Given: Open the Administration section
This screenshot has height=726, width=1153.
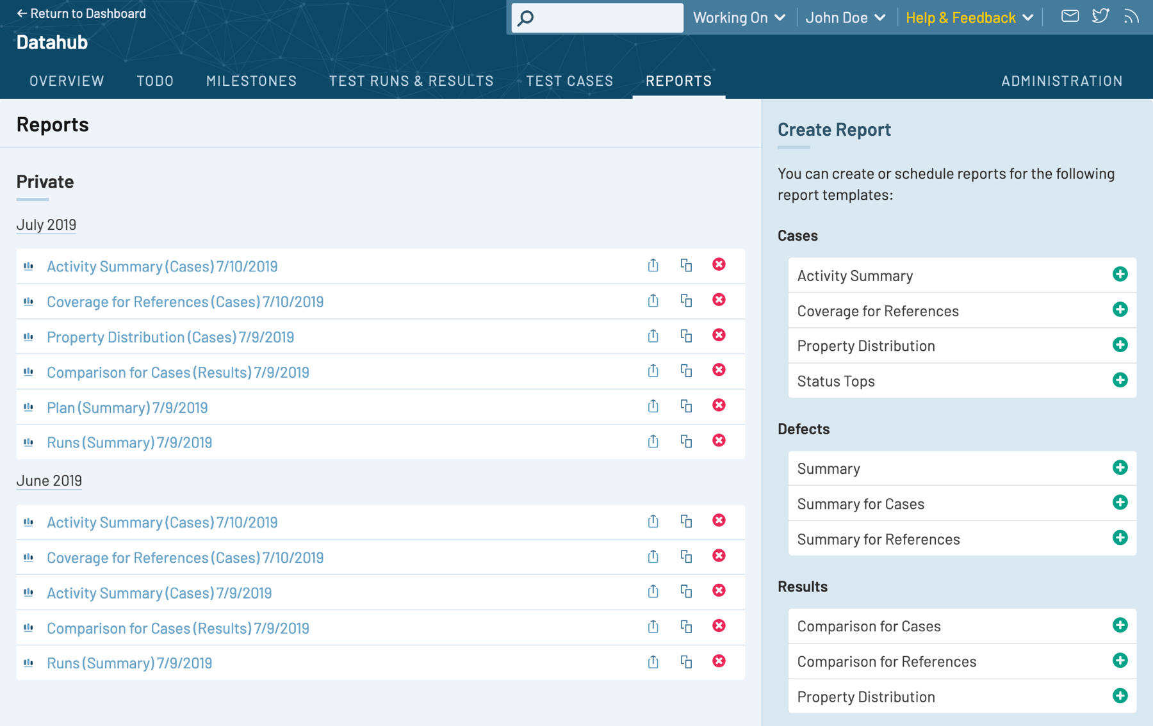Looking at the screenshot, I should tap(1061, 81).
